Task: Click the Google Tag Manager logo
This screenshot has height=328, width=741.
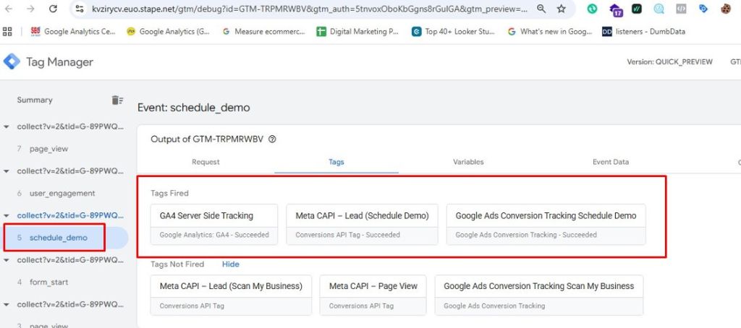Action: coord(12,62)
